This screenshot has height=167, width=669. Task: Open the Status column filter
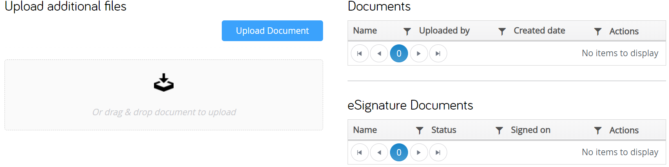pos(499,130)
